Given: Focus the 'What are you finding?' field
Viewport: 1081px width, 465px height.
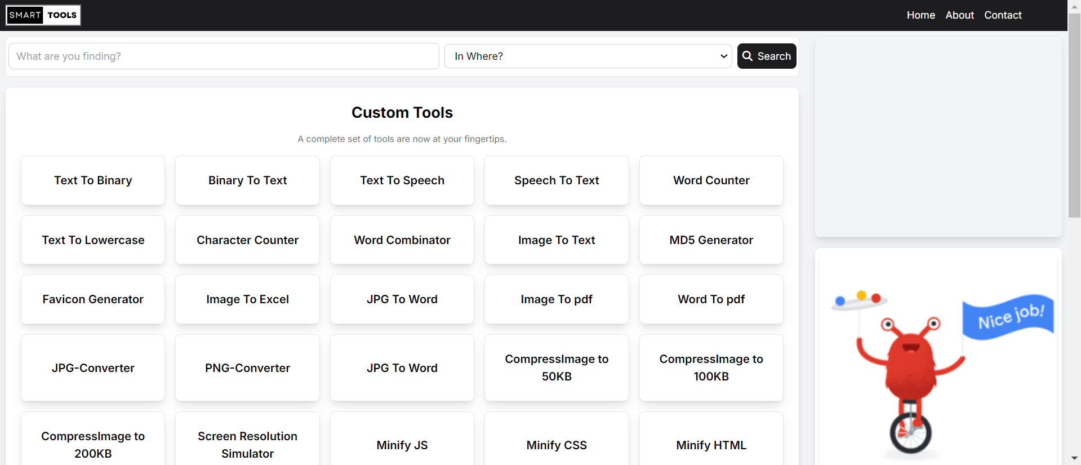Looking at the screenshot, I should pos(224,56).
